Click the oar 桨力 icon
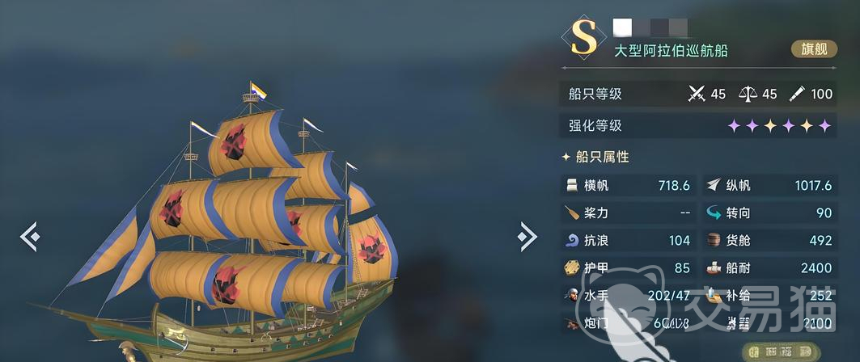Viewport: 860px width, 362px height. tap(571, 213)
